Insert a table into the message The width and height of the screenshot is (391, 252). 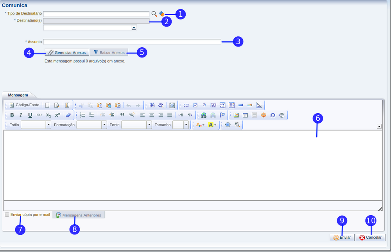pyautogui.click(x=245, y=115)
